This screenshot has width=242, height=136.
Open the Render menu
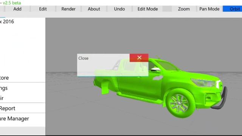[68, 9]
